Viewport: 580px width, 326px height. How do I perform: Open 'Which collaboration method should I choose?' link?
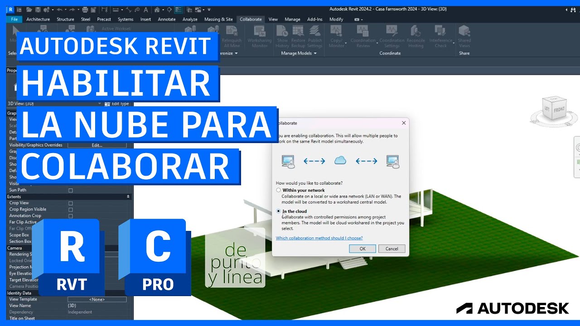(319, 238)
